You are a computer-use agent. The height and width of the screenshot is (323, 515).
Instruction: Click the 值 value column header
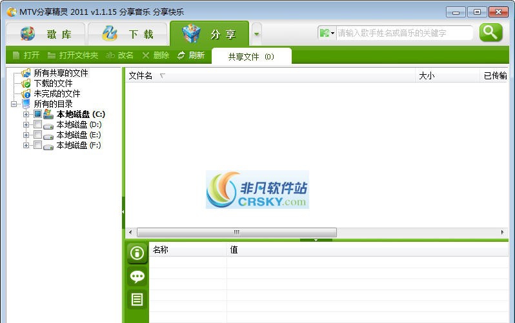pyautogui.click(x=367, y=250)
